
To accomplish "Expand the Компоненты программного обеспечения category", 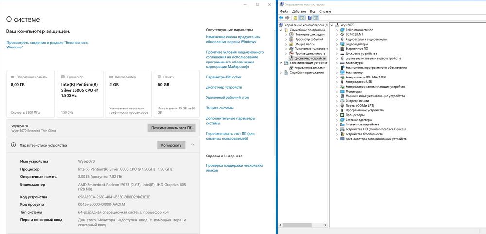I will 337,67.
